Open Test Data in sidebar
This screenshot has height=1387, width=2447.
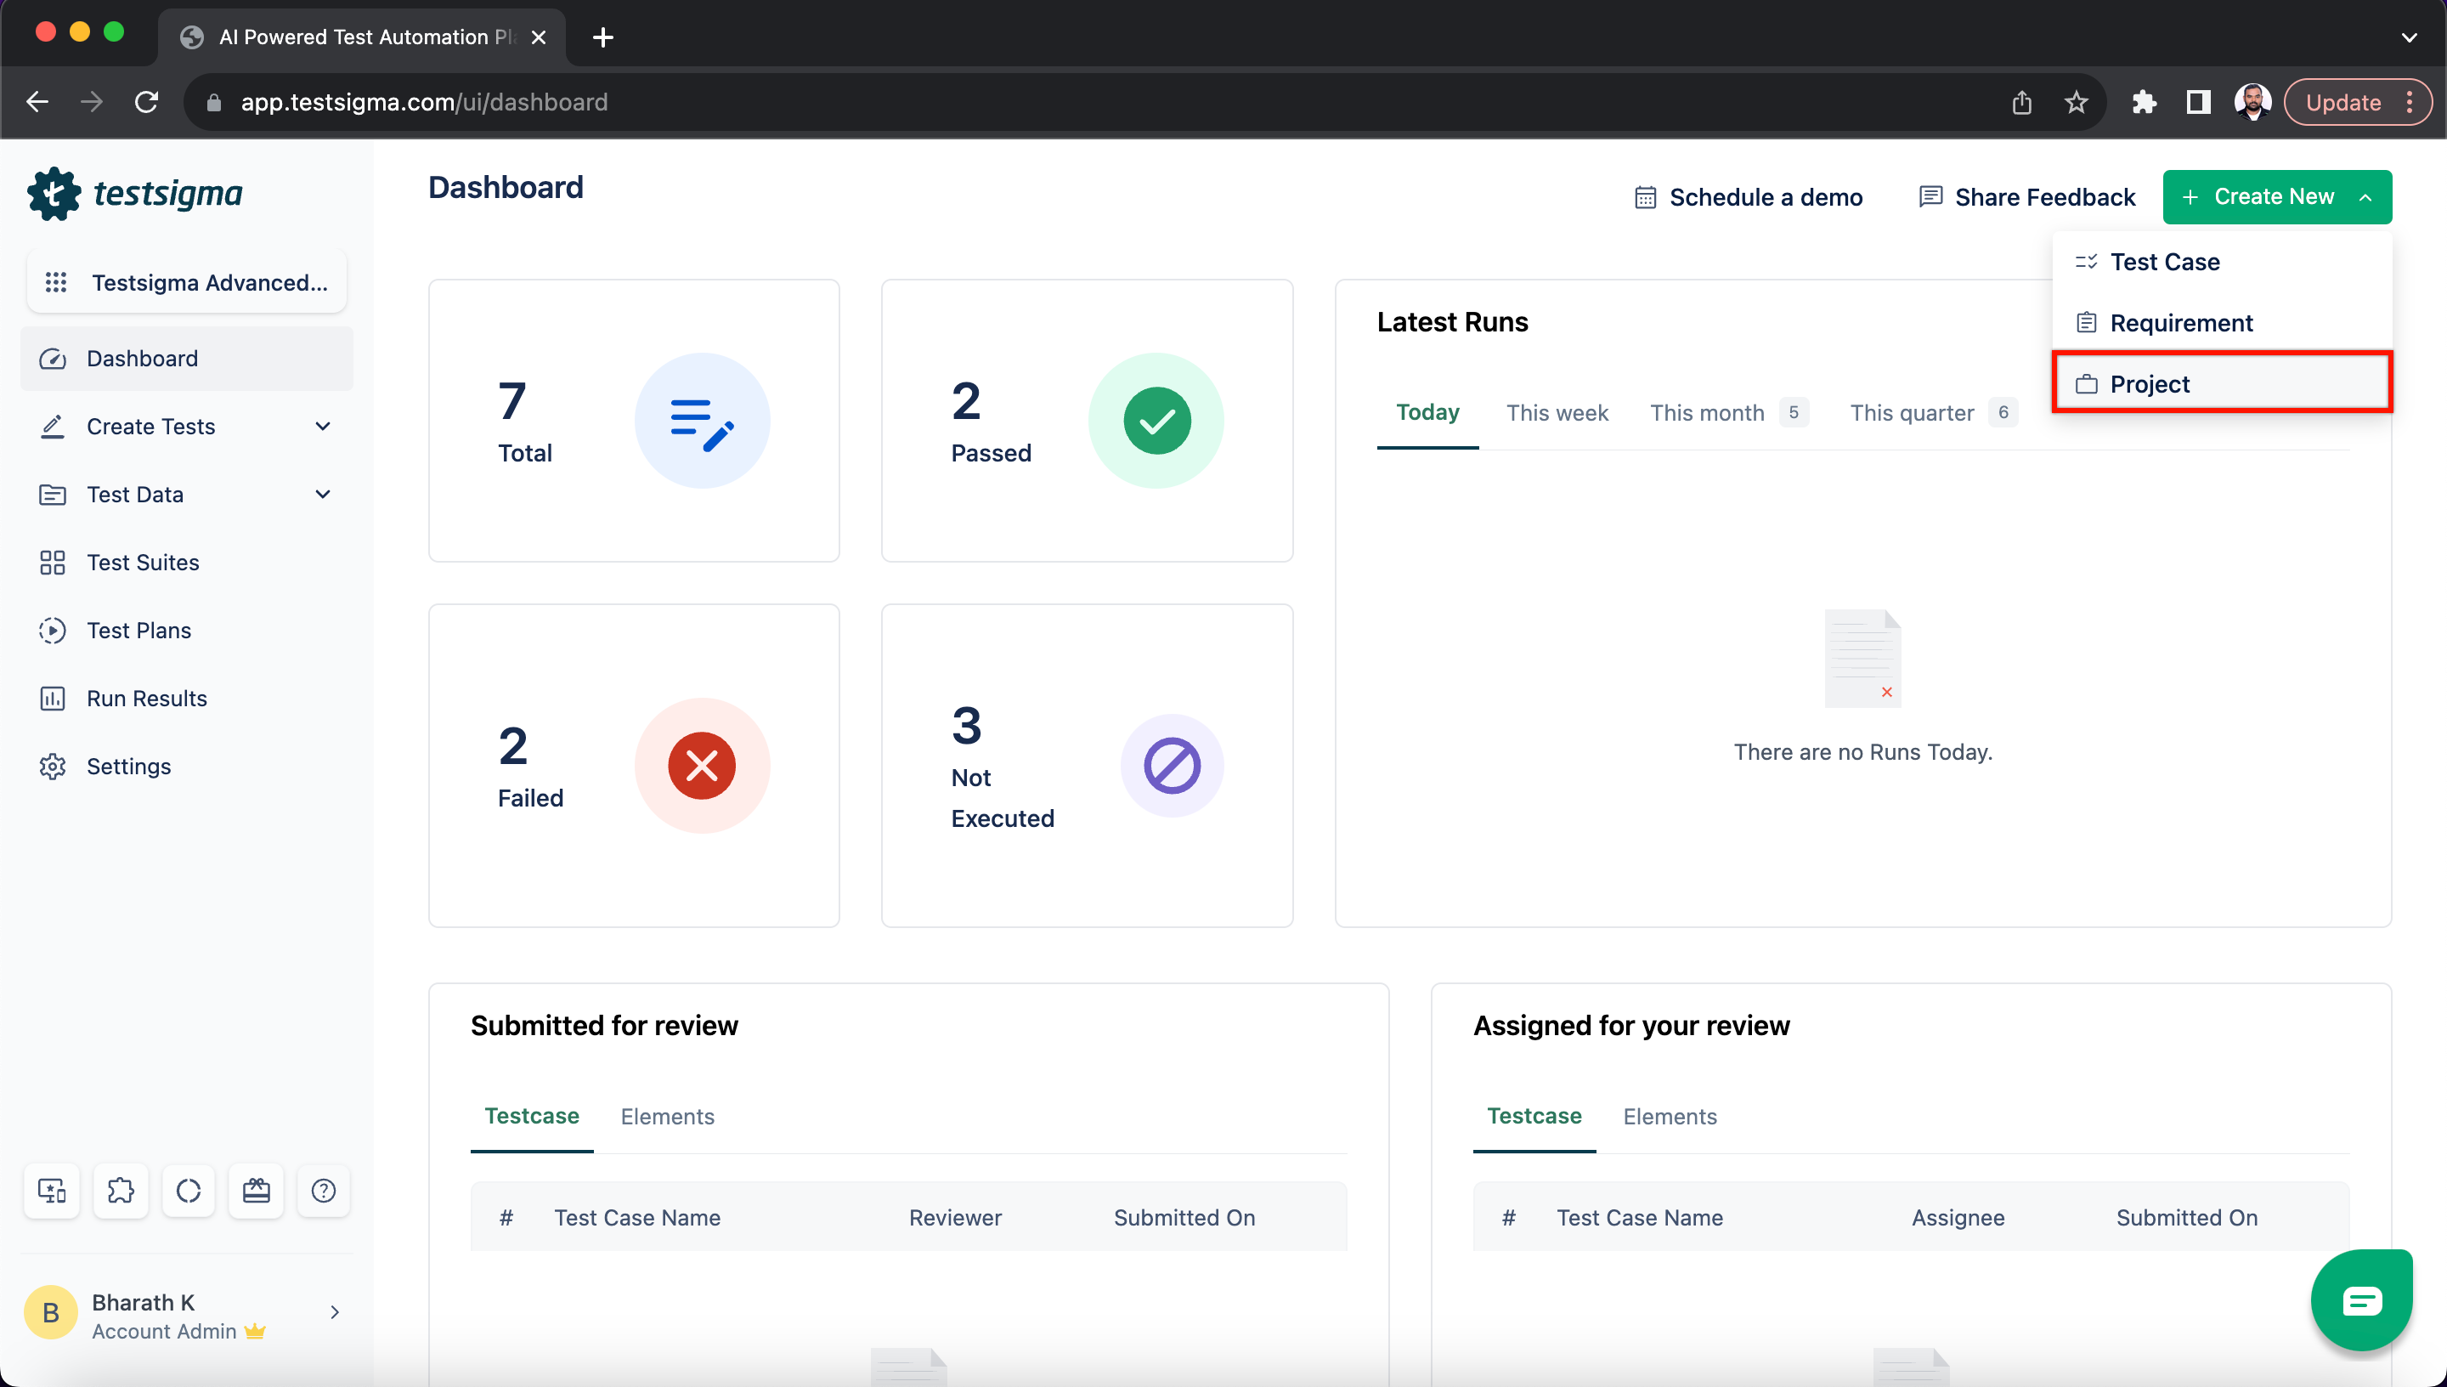(187, 494)
